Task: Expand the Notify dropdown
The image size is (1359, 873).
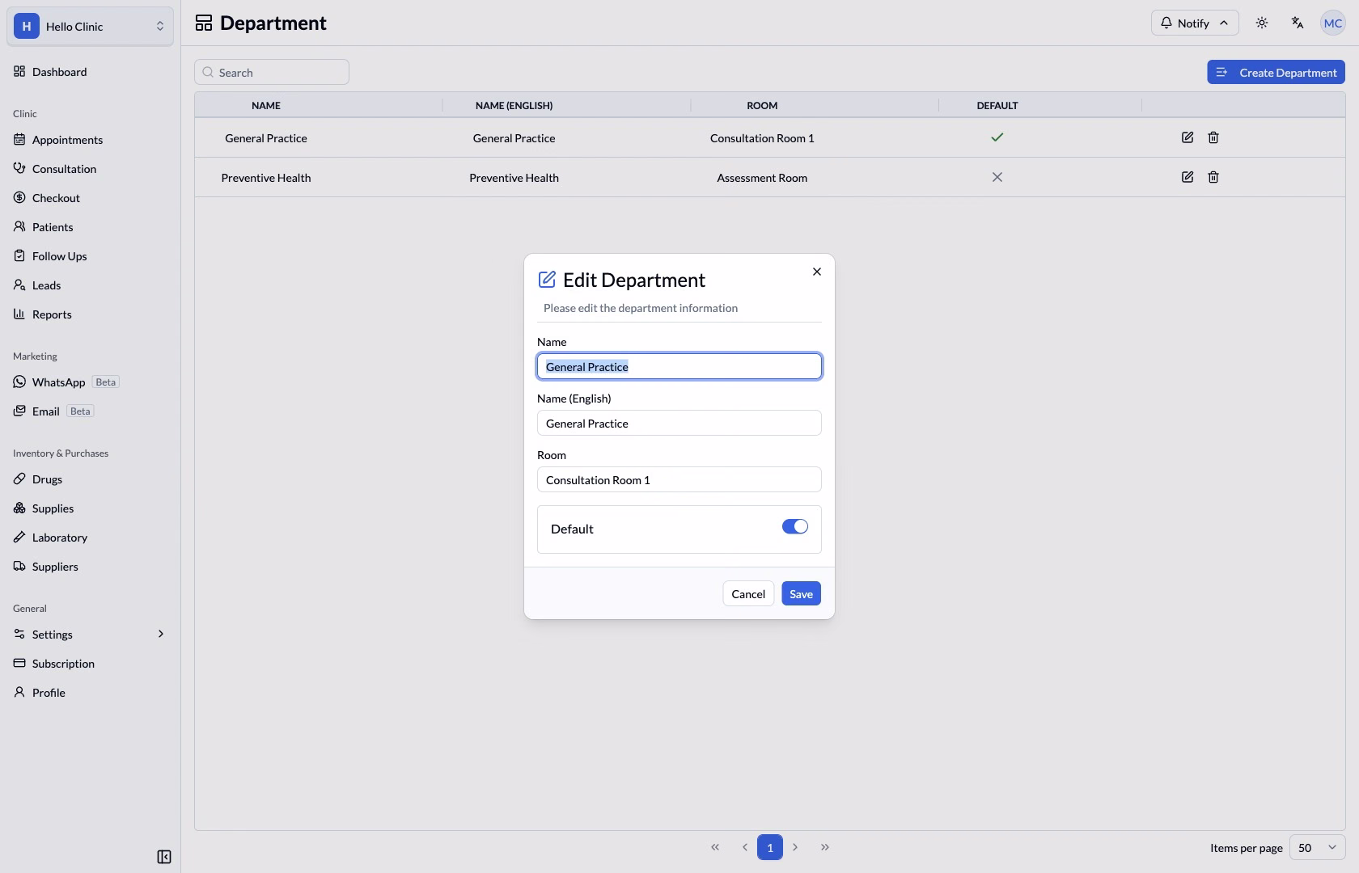Action: [x=1195, y=23]
